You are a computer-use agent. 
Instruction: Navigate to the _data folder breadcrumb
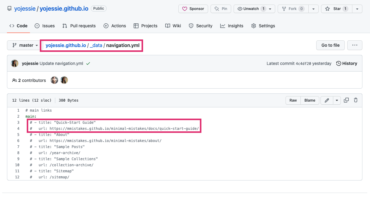(96, 46)
